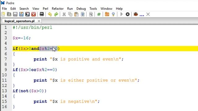Click the Padre butterfly logo icon
Image resolution: width=198 pixels, height=111 pixels.
(3, 3)
